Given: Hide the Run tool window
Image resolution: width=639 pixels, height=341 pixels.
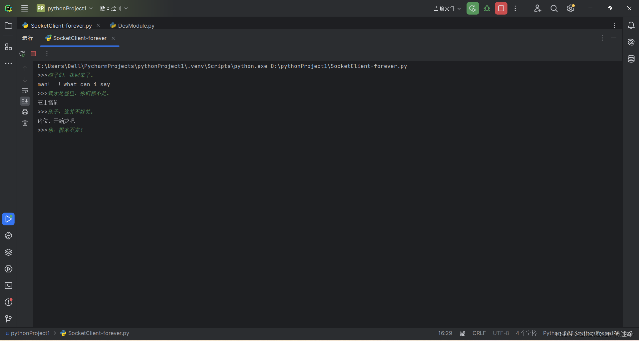Looking at the screenshot, I should coord(614,38).
